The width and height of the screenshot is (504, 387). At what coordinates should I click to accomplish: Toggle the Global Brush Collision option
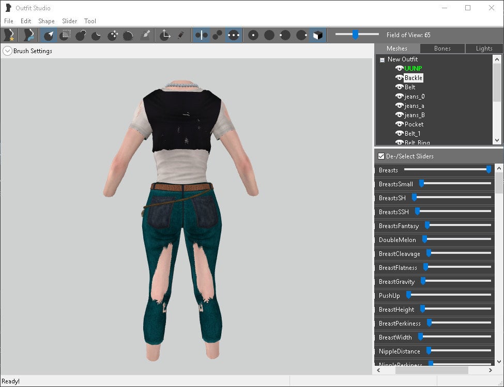[234, 35]
